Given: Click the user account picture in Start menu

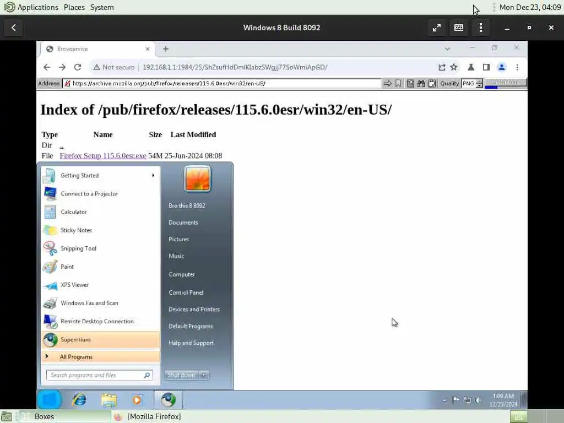Looking at the screenshot, I should tap(198, 179).
